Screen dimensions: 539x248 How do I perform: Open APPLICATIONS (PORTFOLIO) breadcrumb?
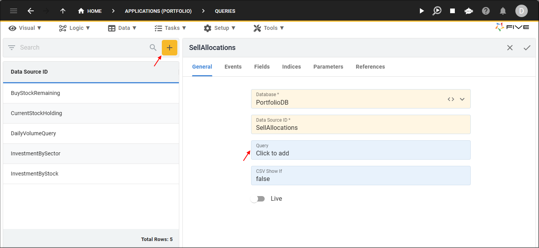(x=158, y=11)
